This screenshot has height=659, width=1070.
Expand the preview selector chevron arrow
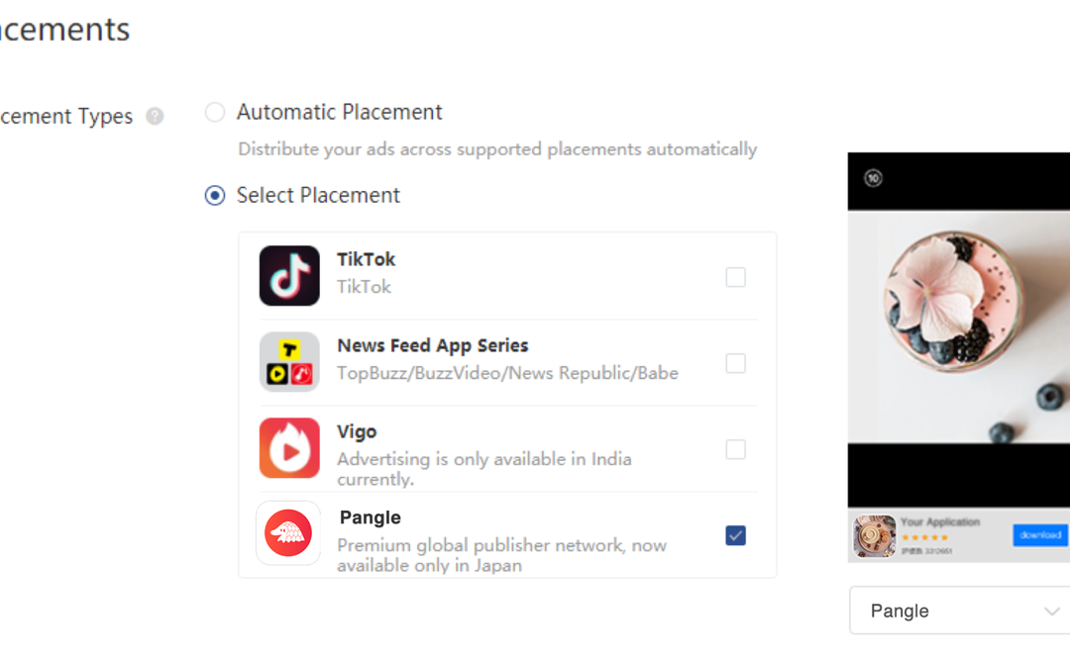[x=1051, y=612]
